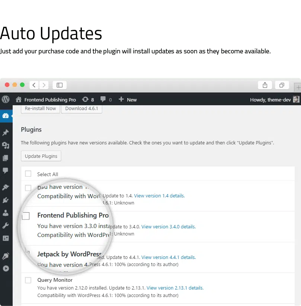
Task: Click the red close window dot
Action: (7, 85)
